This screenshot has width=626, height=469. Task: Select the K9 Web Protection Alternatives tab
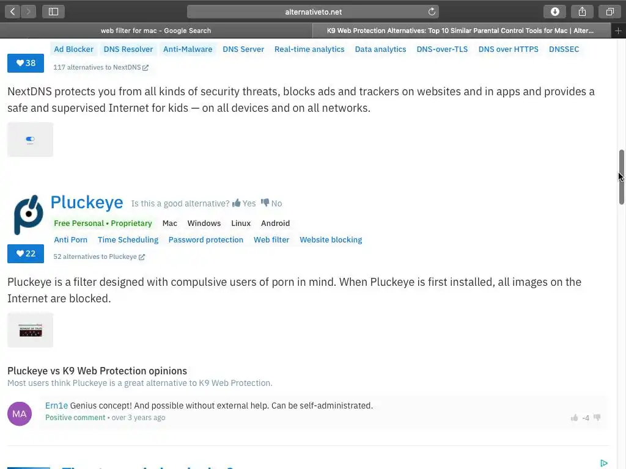(460, 31)
